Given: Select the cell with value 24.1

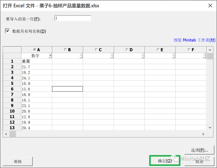Looking at the screenshot, I should [37, 78].
